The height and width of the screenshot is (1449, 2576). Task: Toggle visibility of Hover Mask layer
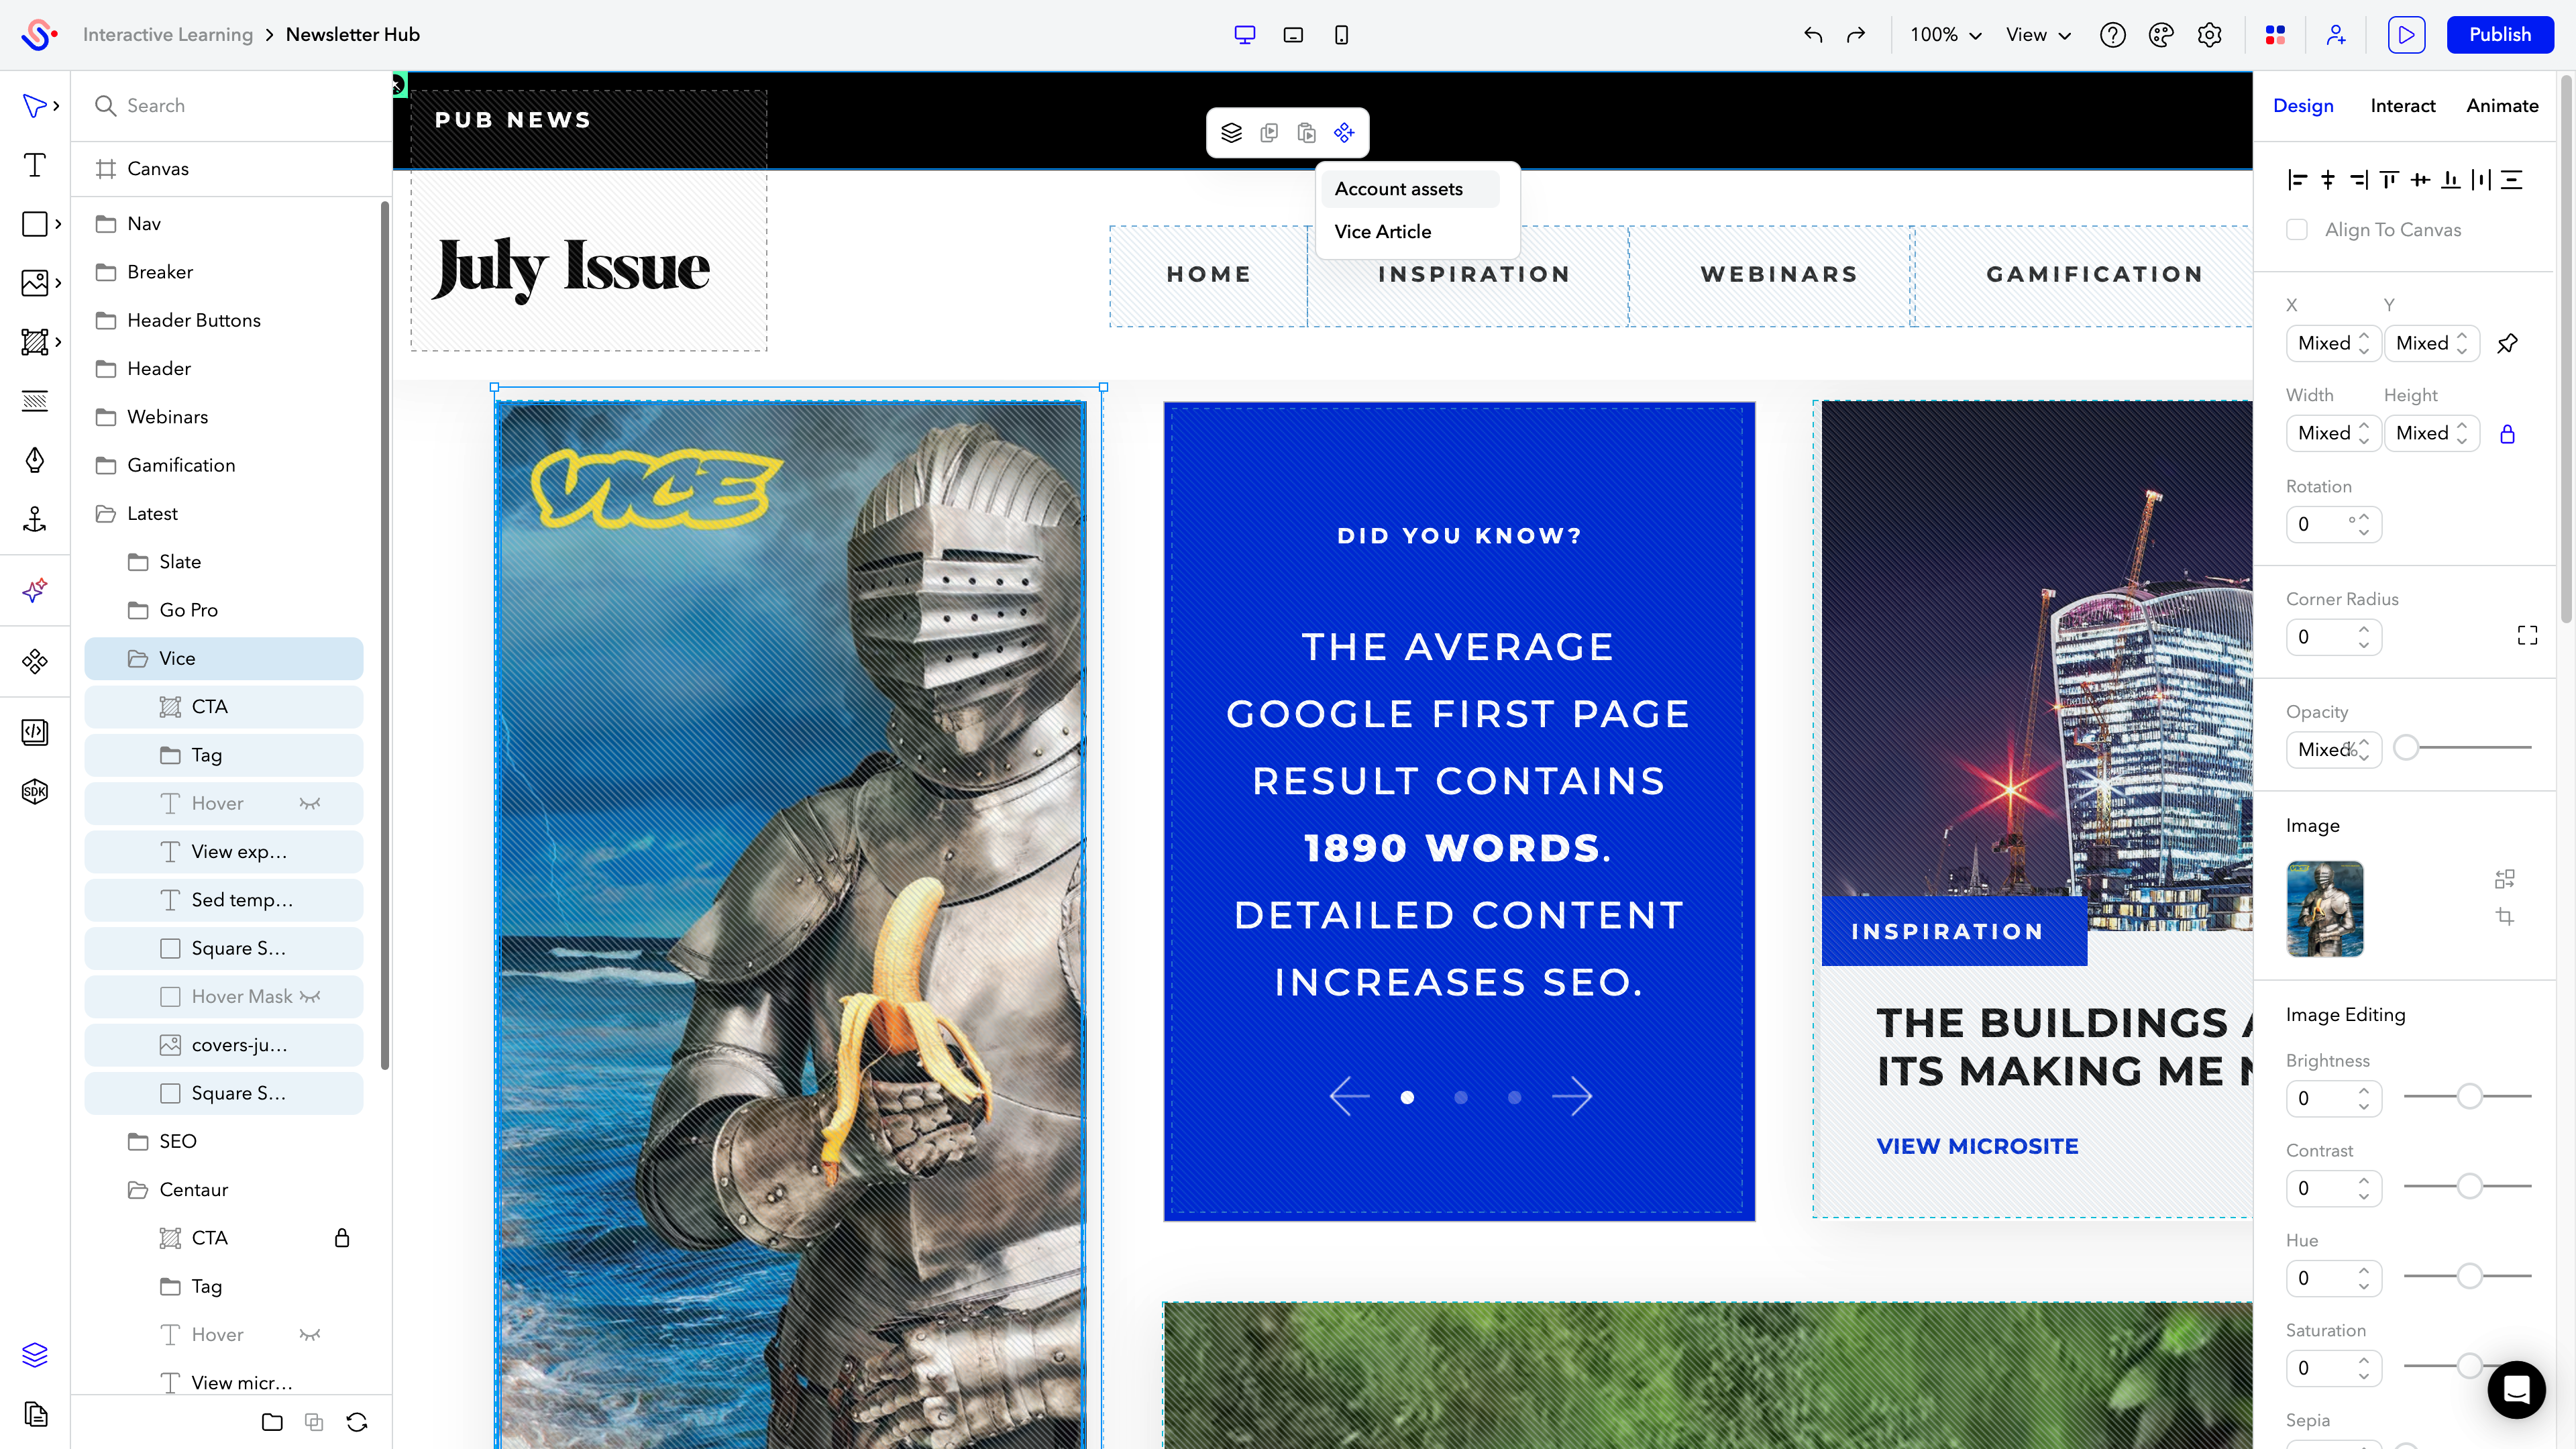310,997
